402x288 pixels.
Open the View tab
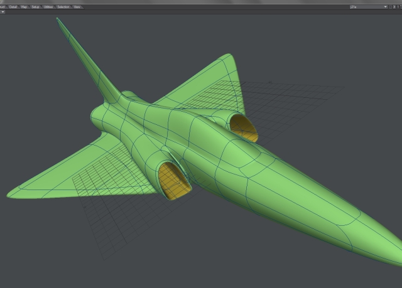pos(77,7)
